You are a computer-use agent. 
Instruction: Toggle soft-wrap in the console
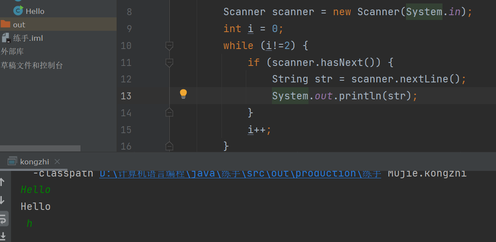click(x=3, y=218)
